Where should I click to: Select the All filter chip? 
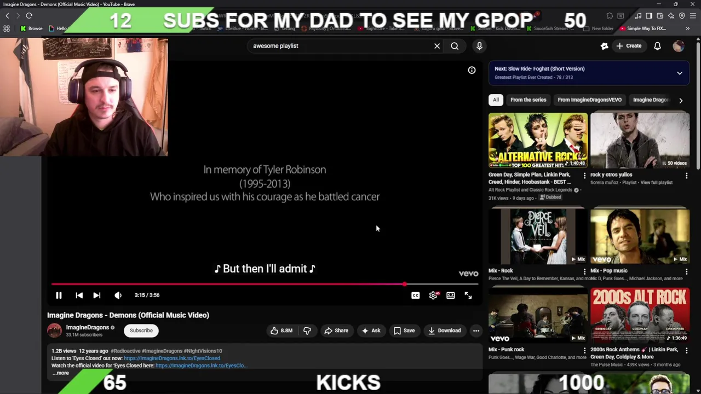click(496, 100)
